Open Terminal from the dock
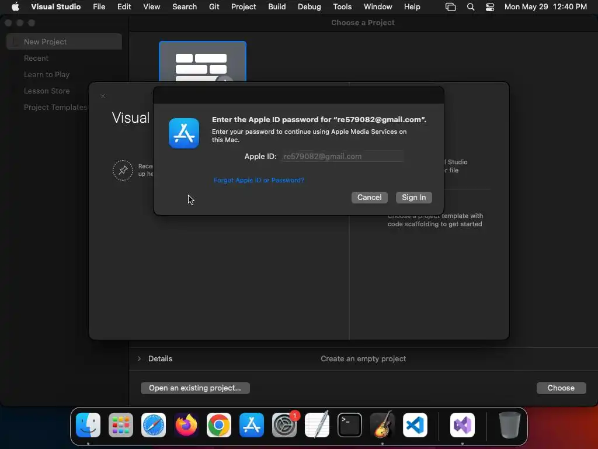The image size is (598, 449). [350, 425]
